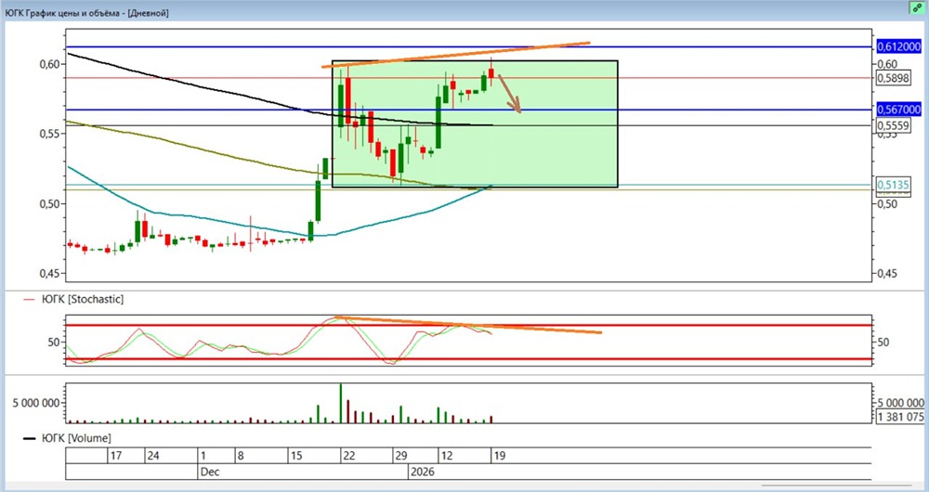929x492 pixels.
Task: Select the 'ЮГК [Stochastic]' indicator legend
Action: tap(82, 300)
